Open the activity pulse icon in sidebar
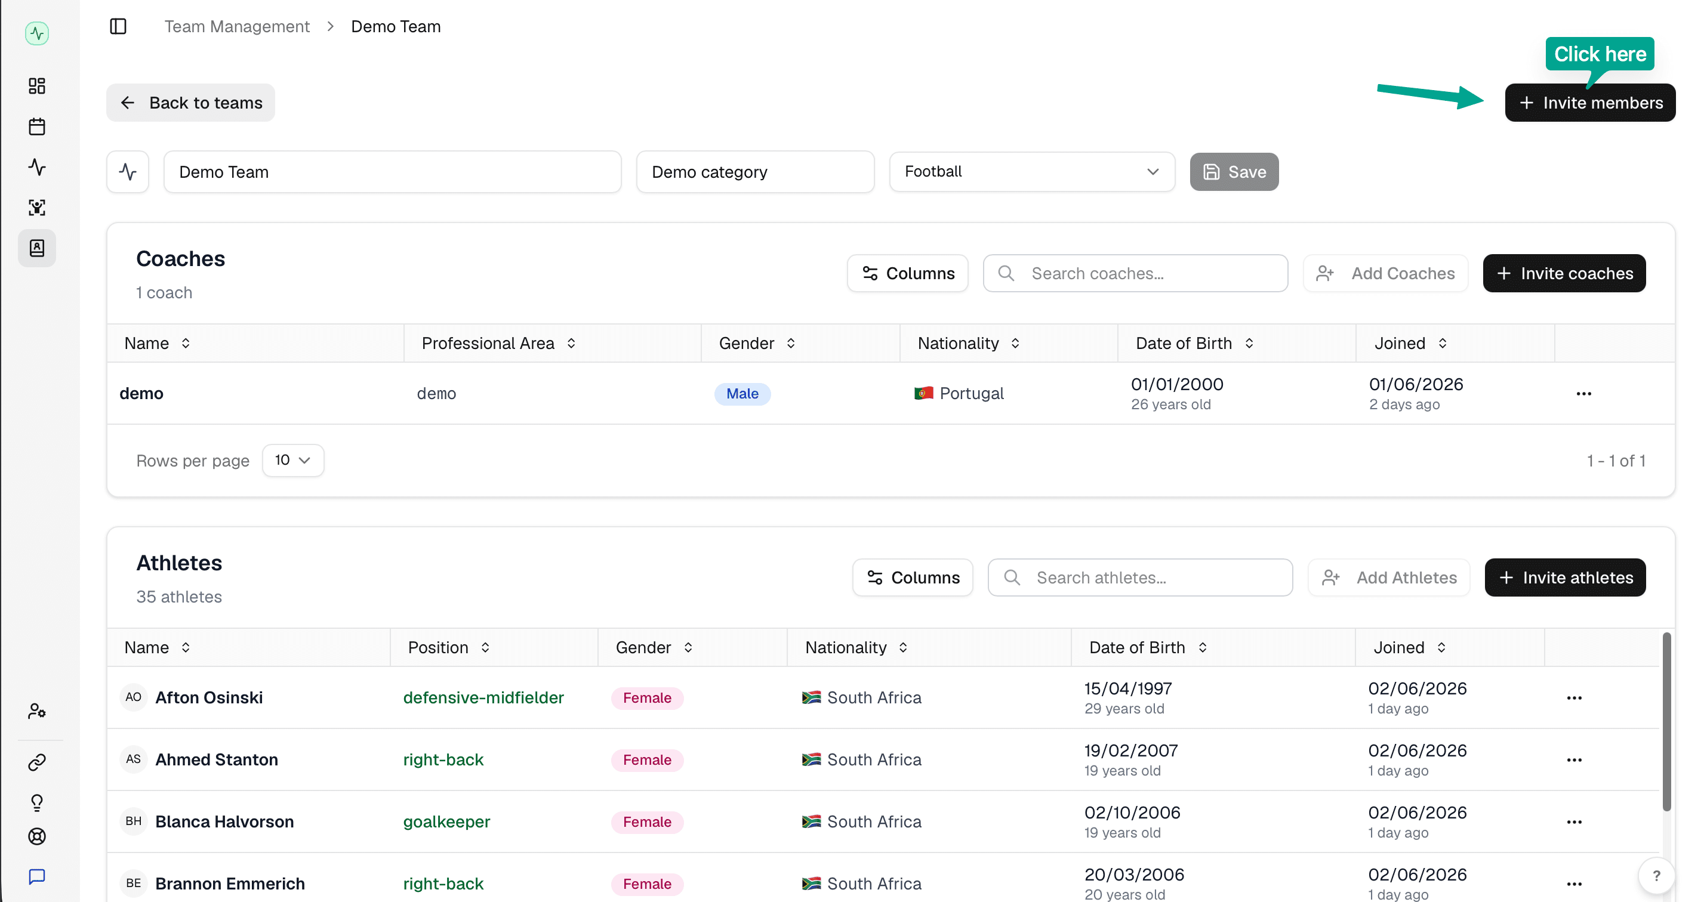 pos(37,167)
